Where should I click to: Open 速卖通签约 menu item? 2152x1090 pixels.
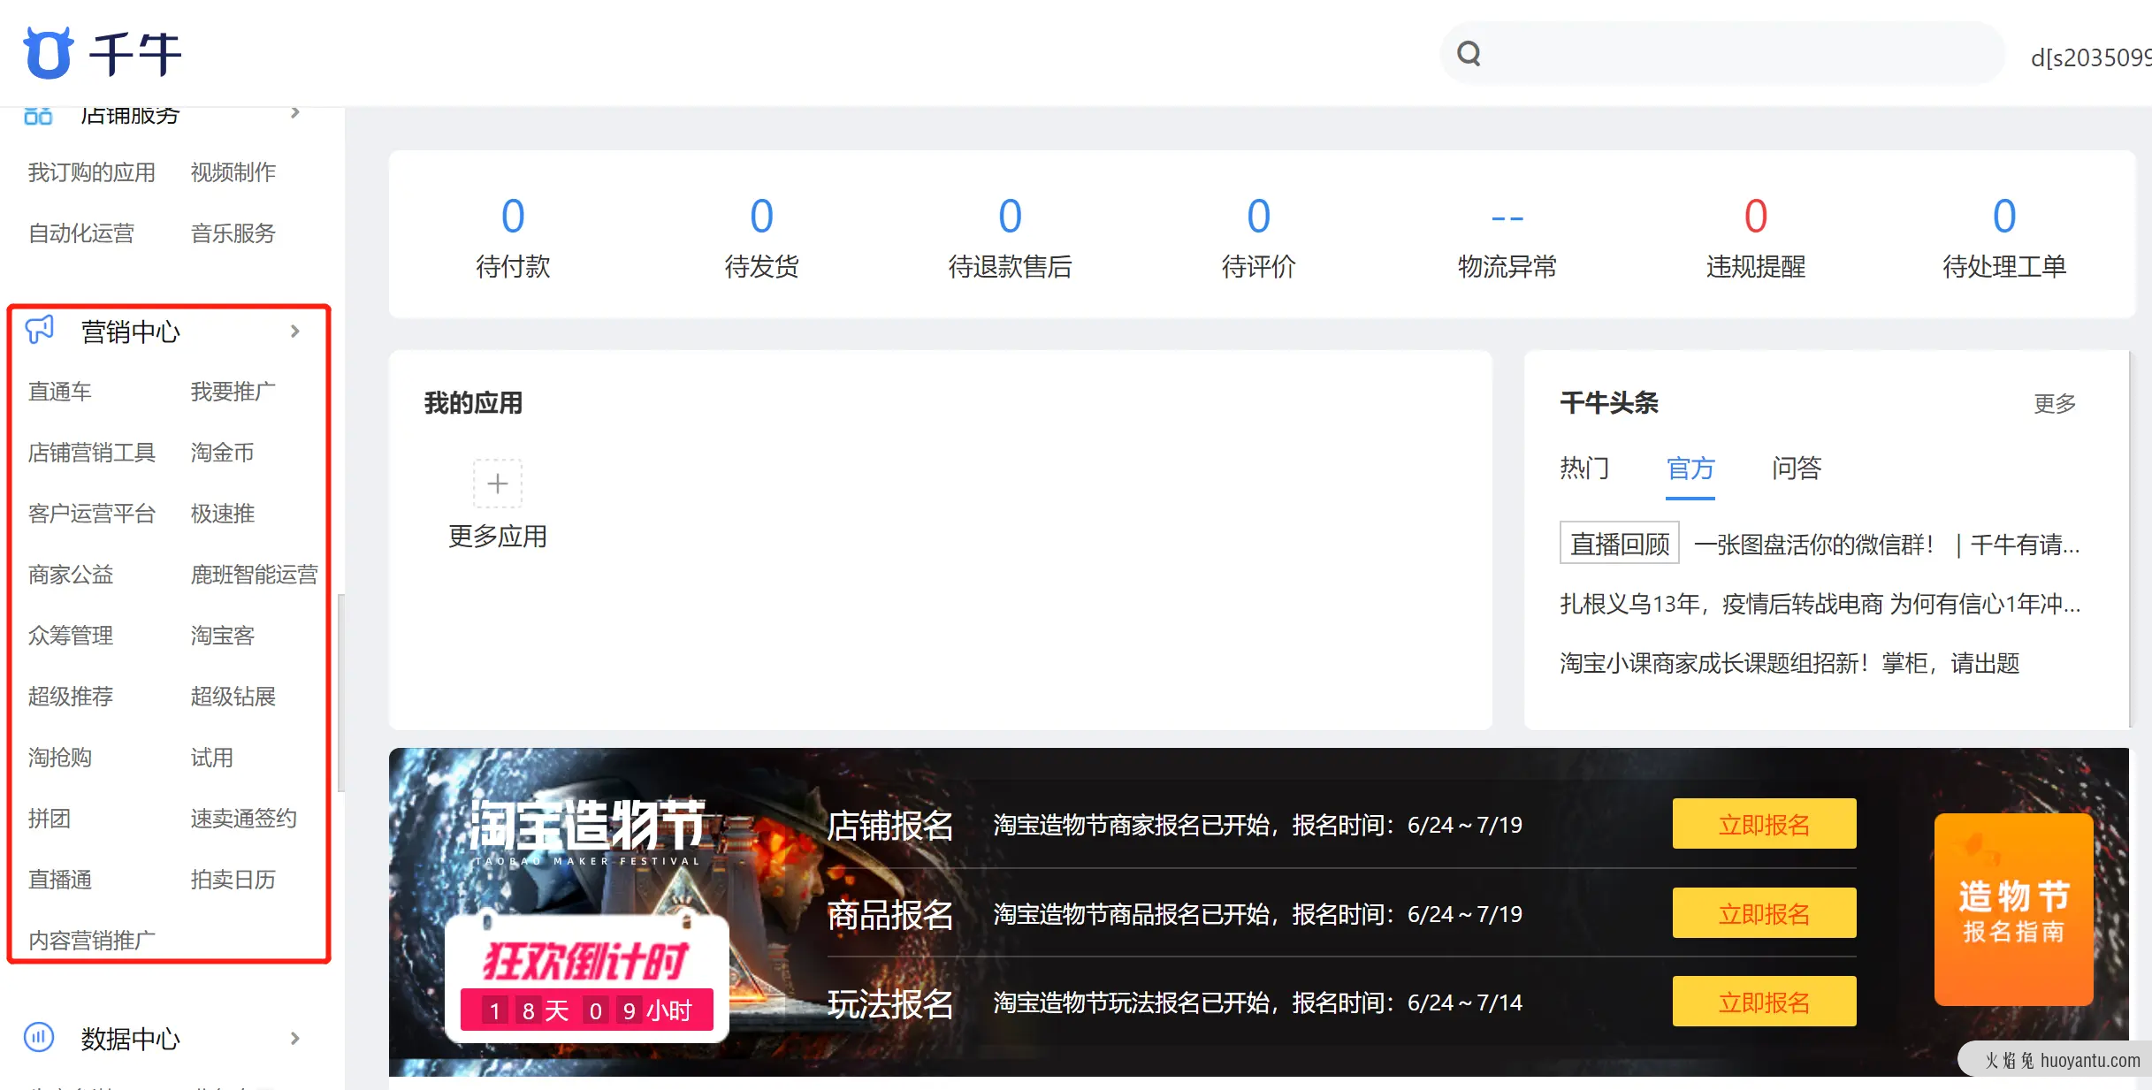point(244,819)
